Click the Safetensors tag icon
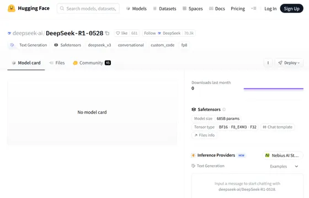 click(x=56, y=45)
